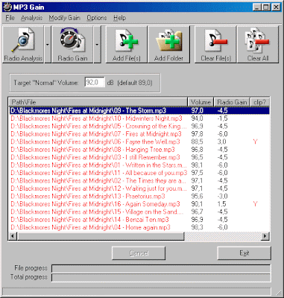
Task: Sort by the Volume column header
Action: coord(201,102)
